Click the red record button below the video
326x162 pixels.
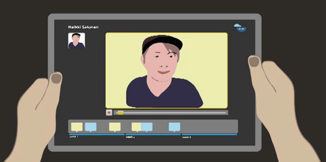(x=109, y=112)
